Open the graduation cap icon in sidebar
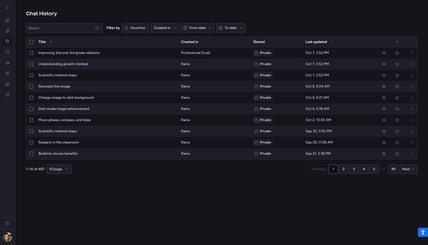This screenshot has width=428, height=245. click(x=7, y=63)
